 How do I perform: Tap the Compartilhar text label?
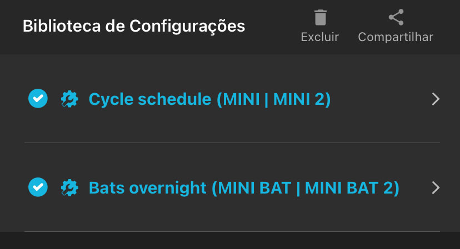[396, 37]
